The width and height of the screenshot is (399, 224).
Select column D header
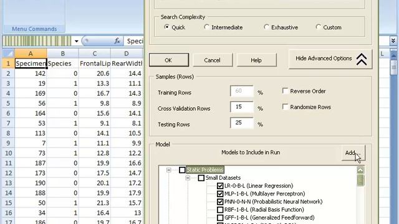127,54
